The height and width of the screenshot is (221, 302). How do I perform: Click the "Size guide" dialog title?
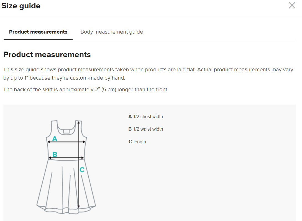(x=21, y=6)
